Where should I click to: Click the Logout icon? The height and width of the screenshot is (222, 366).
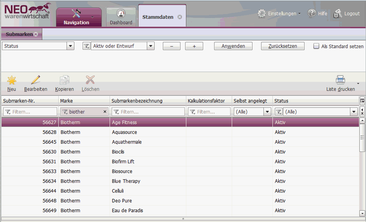coord(337,14)
